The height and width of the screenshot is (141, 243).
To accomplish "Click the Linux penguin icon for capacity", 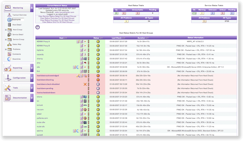I will point(85,55).
